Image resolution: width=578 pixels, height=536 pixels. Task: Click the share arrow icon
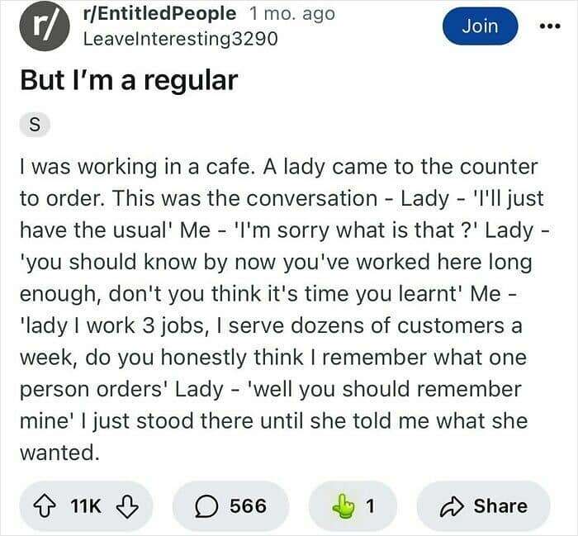453,506
